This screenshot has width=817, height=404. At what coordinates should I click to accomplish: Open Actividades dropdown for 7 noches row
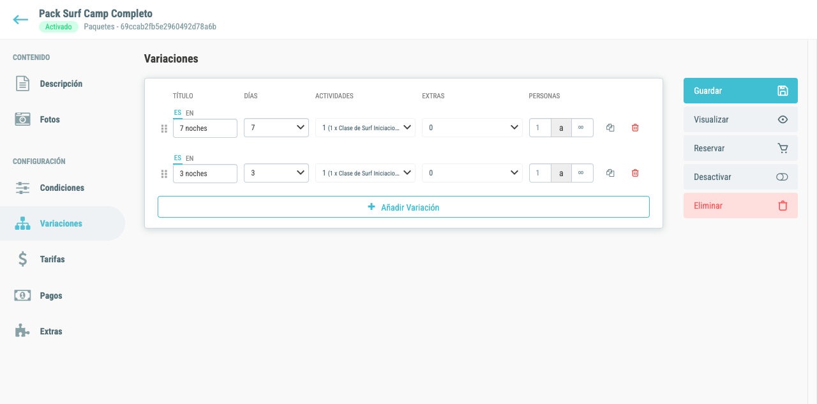(365, 128)
